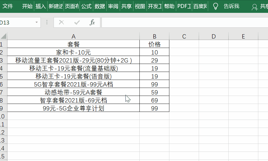Open the 数据 ribbon tab
Screen dimensions: 268x161
click(100, 6)
